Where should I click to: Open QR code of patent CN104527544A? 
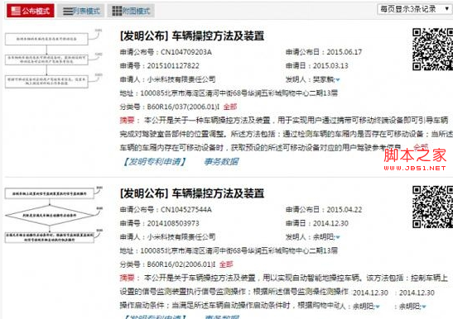click(x=432, y=207)
